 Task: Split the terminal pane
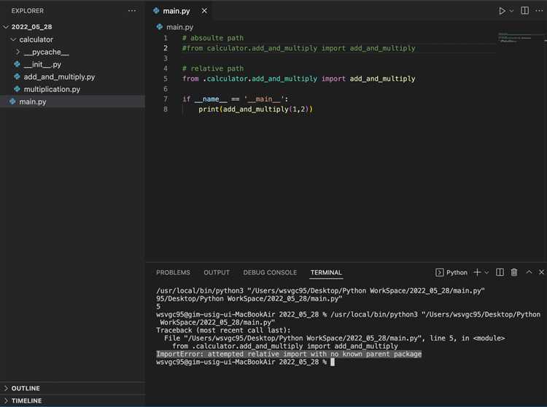[x=500, y=272]
